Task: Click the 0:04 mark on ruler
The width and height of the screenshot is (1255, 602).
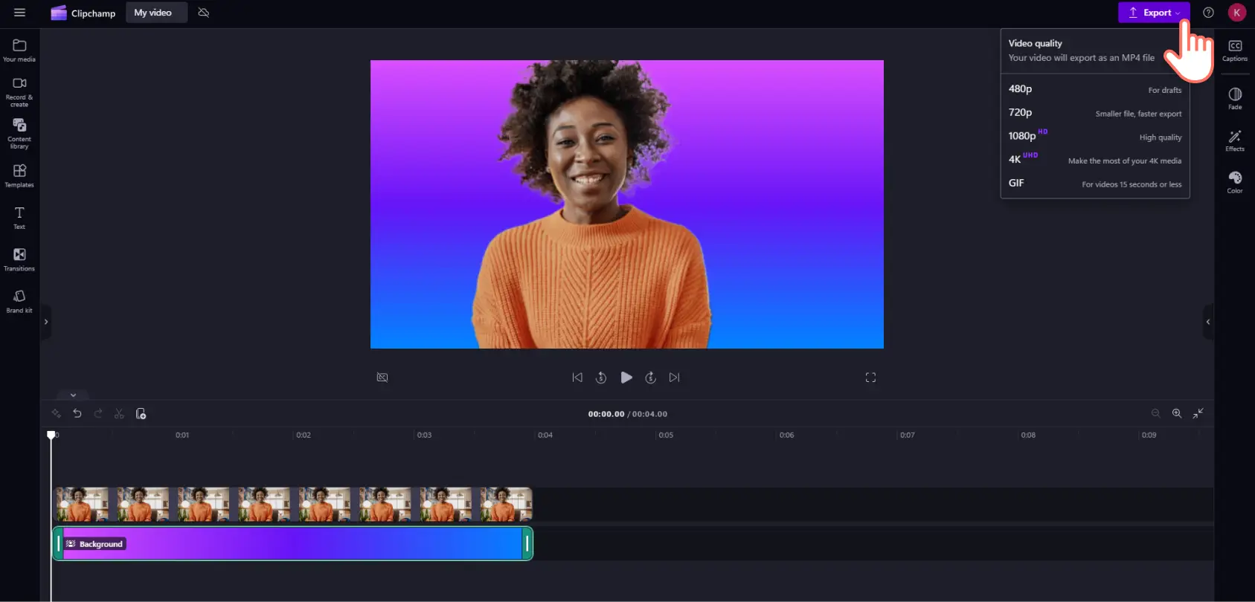Action: (545, 435)
